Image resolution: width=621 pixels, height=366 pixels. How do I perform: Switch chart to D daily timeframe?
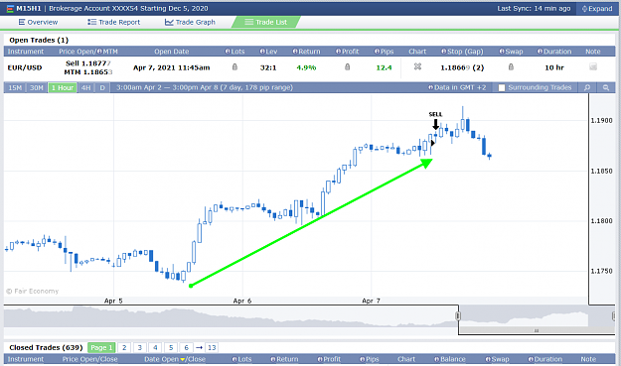pos(102,87)
